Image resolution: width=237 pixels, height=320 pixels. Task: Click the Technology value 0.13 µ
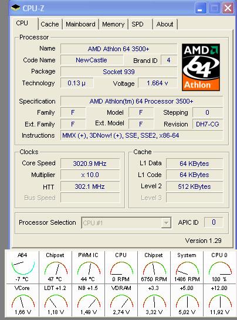(77, 84)
